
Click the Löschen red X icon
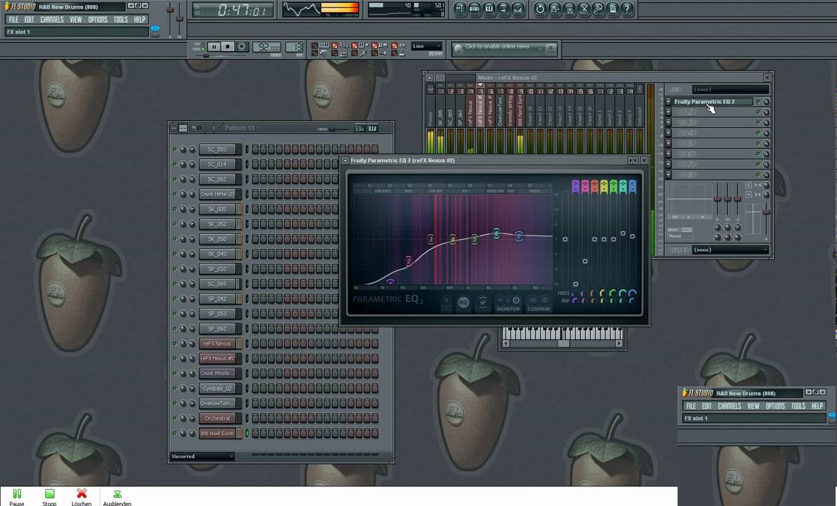[82, 494]
